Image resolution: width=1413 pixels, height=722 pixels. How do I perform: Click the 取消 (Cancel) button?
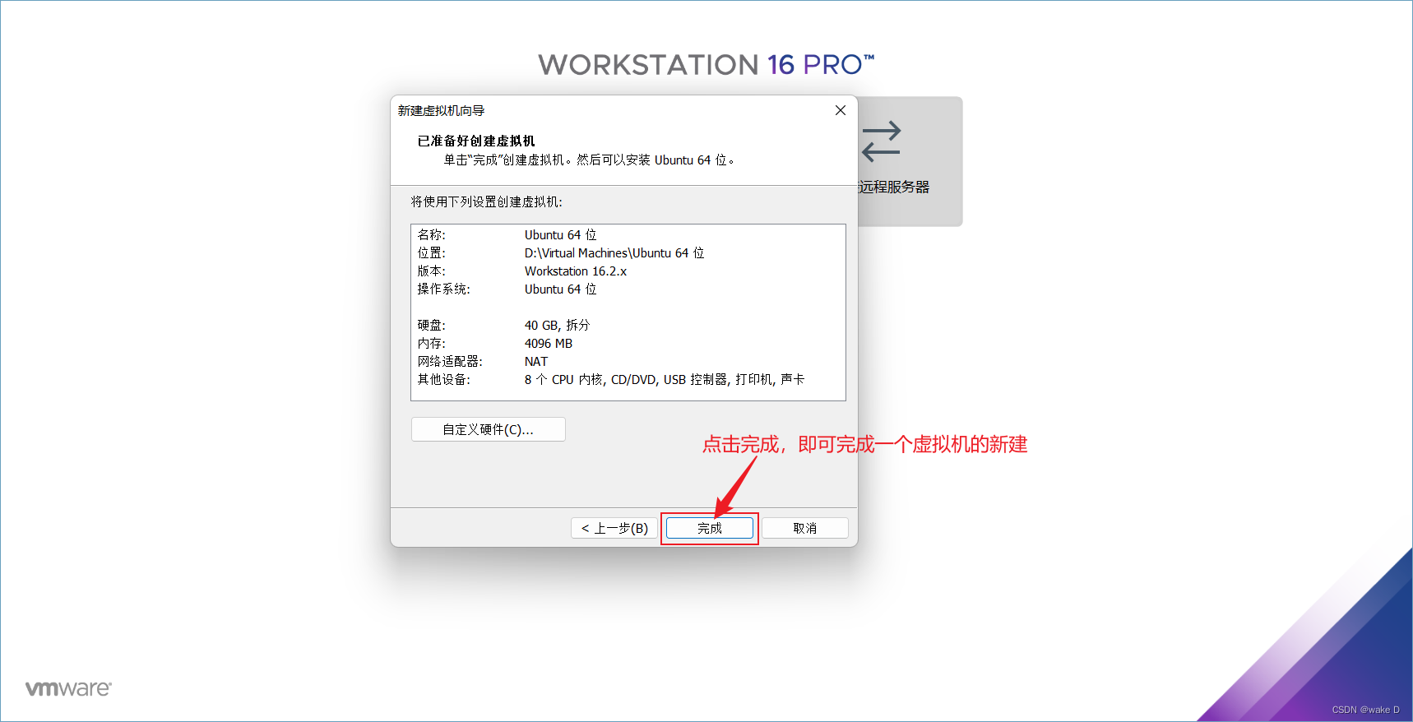click(x=804, y=528)
